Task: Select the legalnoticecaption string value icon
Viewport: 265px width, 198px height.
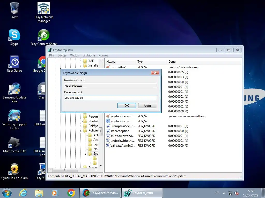Action: coord(108,116)
